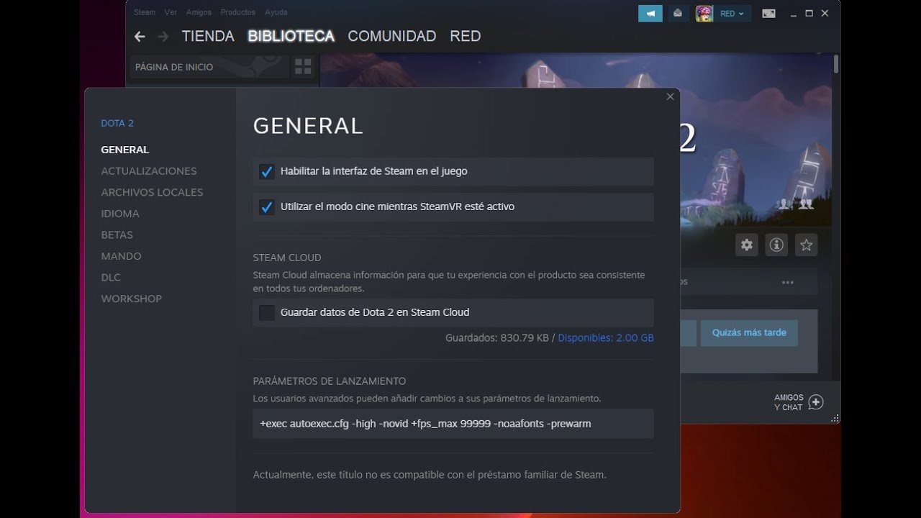Image resolution: width=921 pixels, height=518 pixels.
Task: Open the Productos menu
Action: pyautogui.click(x=238, y=12)
